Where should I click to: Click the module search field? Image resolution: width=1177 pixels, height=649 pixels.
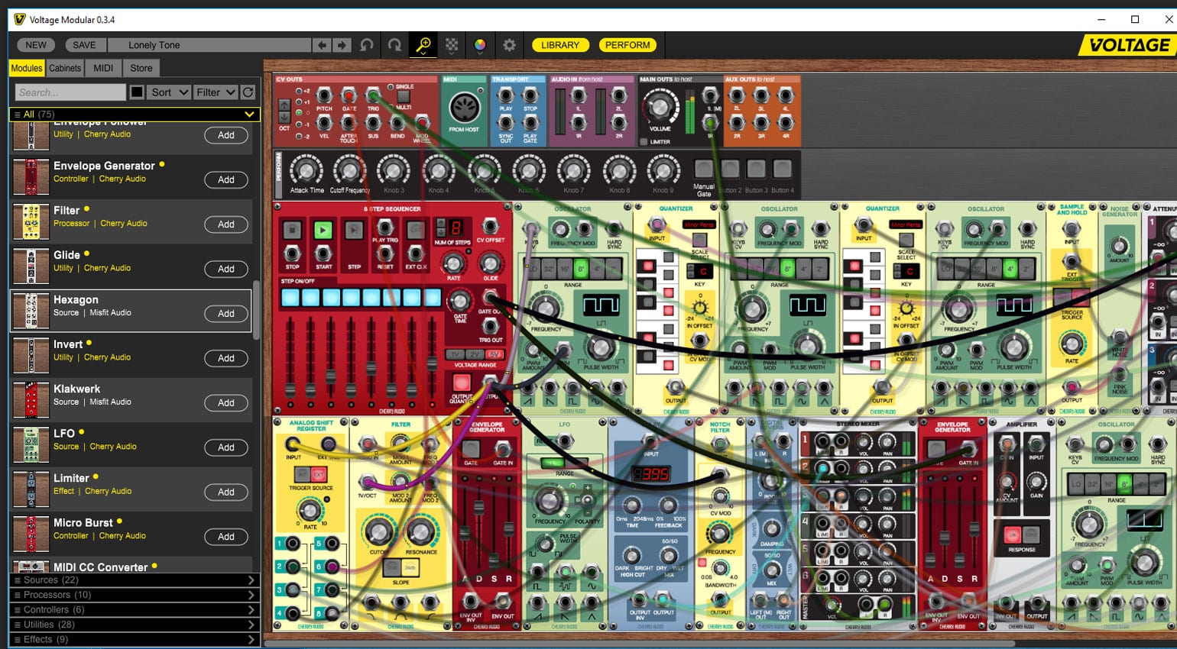coord(70,92)
